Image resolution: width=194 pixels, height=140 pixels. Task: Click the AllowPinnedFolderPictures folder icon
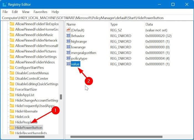[x=12, y=51]
